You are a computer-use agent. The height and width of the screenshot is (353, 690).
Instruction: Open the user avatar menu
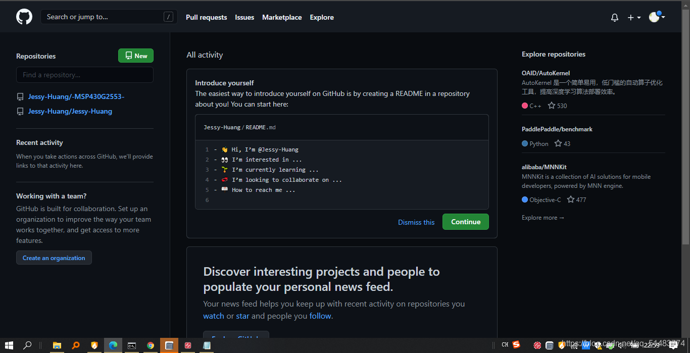pyautogui.click(x=657, y=17)
